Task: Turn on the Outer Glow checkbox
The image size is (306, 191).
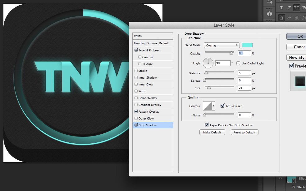Action: coord(136,118)
